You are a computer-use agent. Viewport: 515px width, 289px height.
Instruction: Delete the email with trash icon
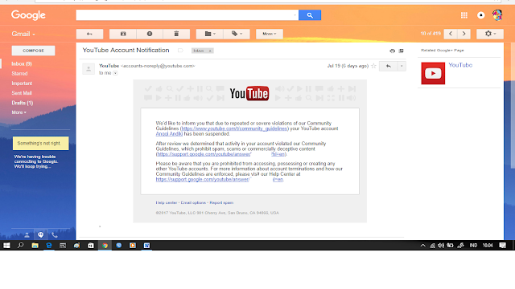pos(176,34)
